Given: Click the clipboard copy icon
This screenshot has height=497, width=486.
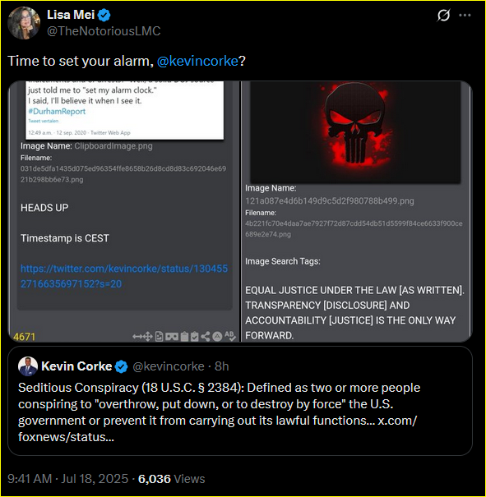Looking at the screenshot, I should click(x=184, y=336).
